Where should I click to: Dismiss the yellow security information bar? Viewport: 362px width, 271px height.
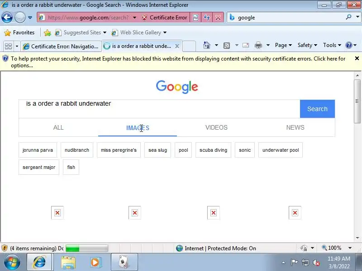coord(357,59)
